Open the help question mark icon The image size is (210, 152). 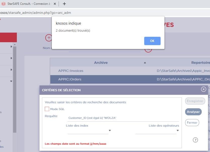195,140
